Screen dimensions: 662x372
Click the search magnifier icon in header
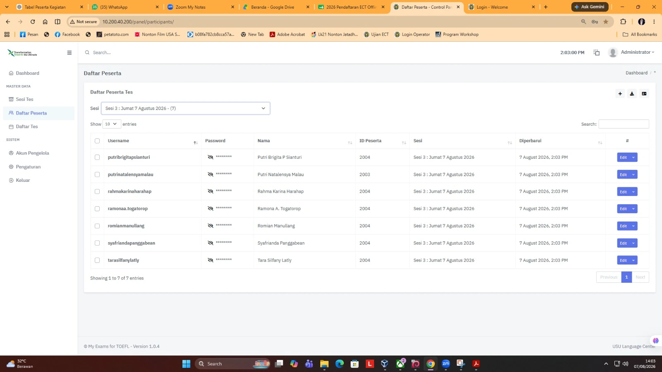(87, 52)
